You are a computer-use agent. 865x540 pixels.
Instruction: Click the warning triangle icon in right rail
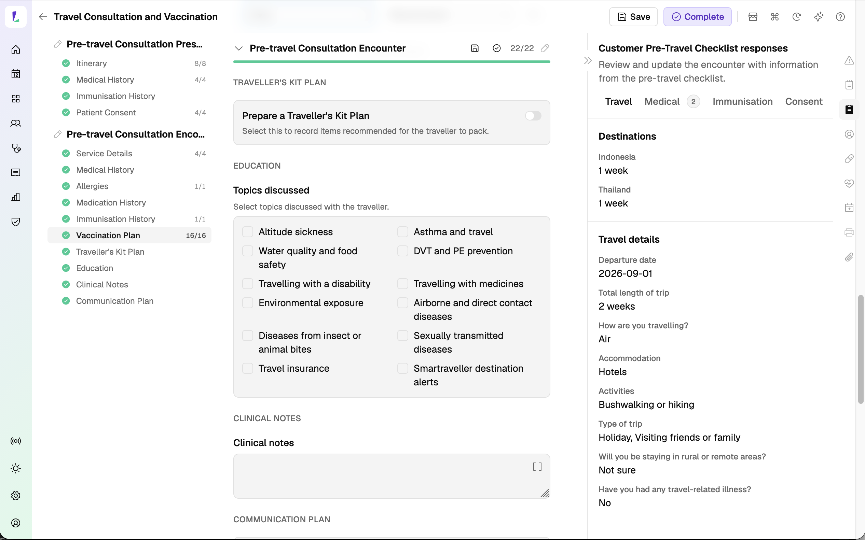pyautogui.click(x=849, y=60)
